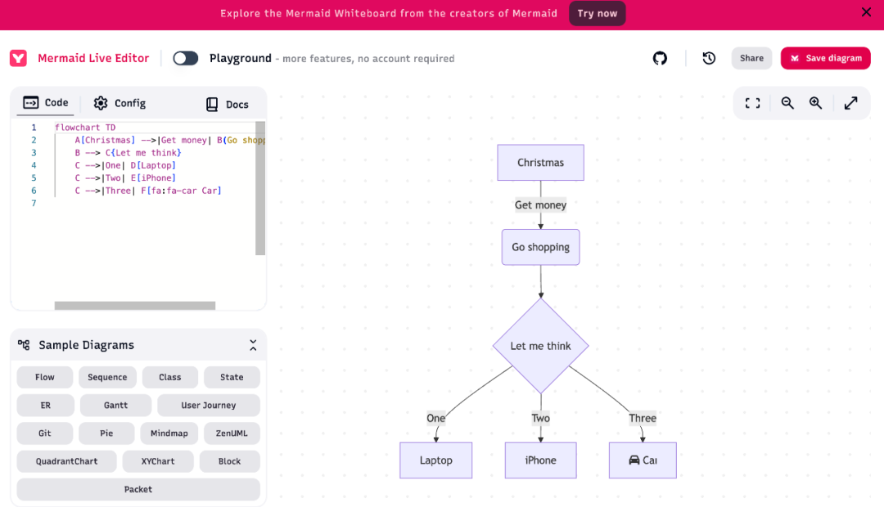The width and height of the screenshot is (884, 507).
Task: Open the GitHub repository icon
Action: pyautogui.click(x=660, y=58)
